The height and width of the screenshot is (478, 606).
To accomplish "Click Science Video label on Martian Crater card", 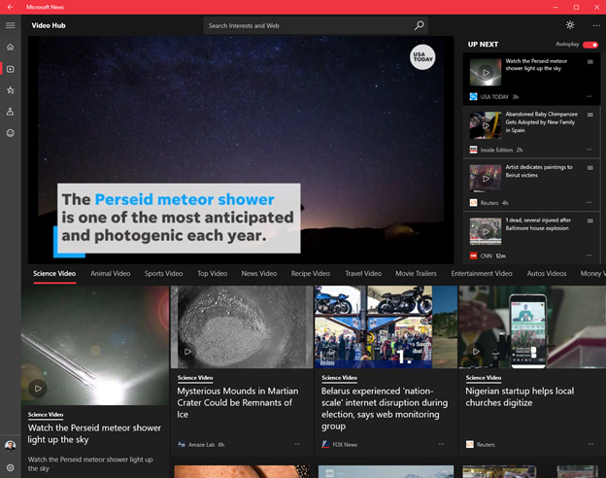I will [x=195, y=378].
